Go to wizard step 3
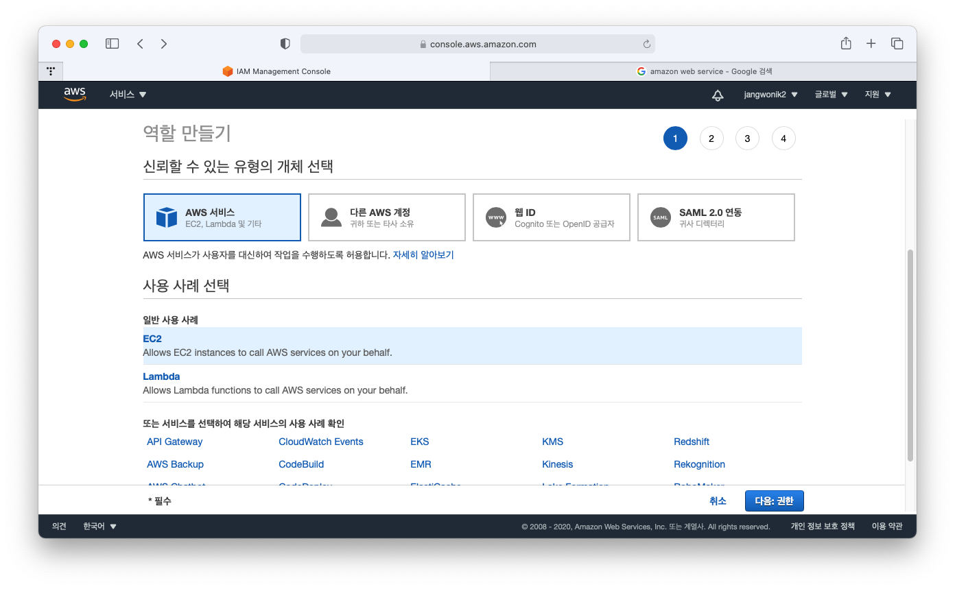955x589 pixels. [747, 139]
